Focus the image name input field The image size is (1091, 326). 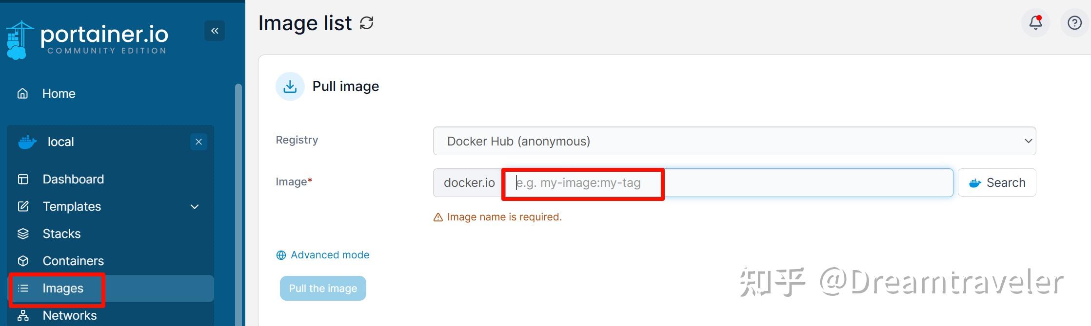pyautogui.click(x=727, y=183)
